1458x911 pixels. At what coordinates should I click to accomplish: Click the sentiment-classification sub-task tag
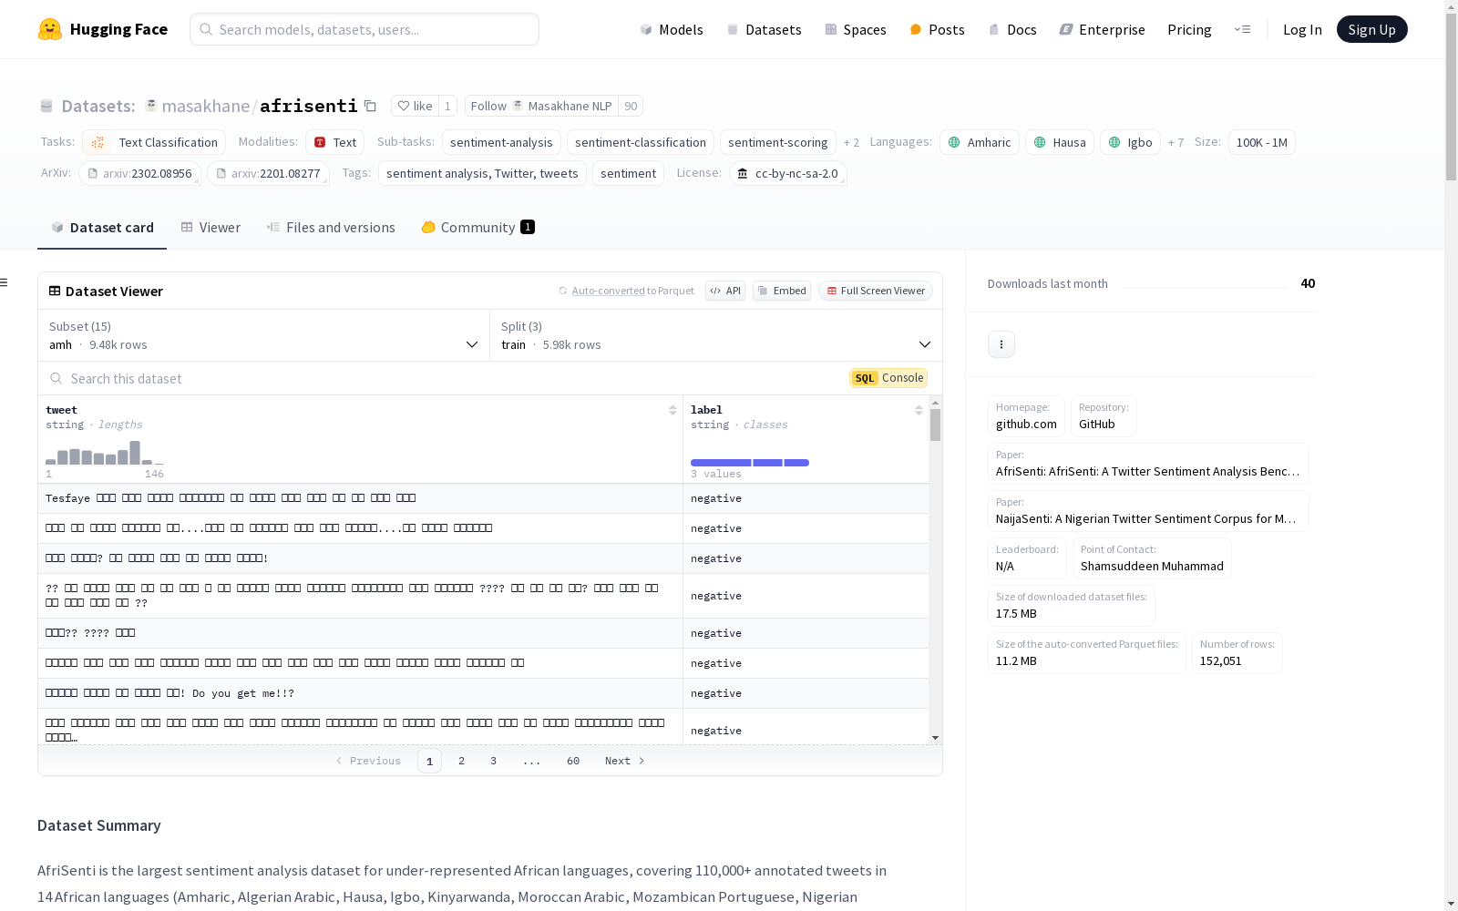click(x=641, y=142)
